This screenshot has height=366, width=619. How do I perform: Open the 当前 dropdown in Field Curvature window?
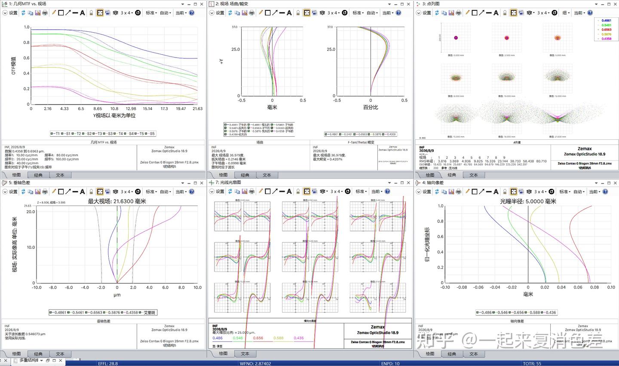pyautogui.click(x=388, y=13)
